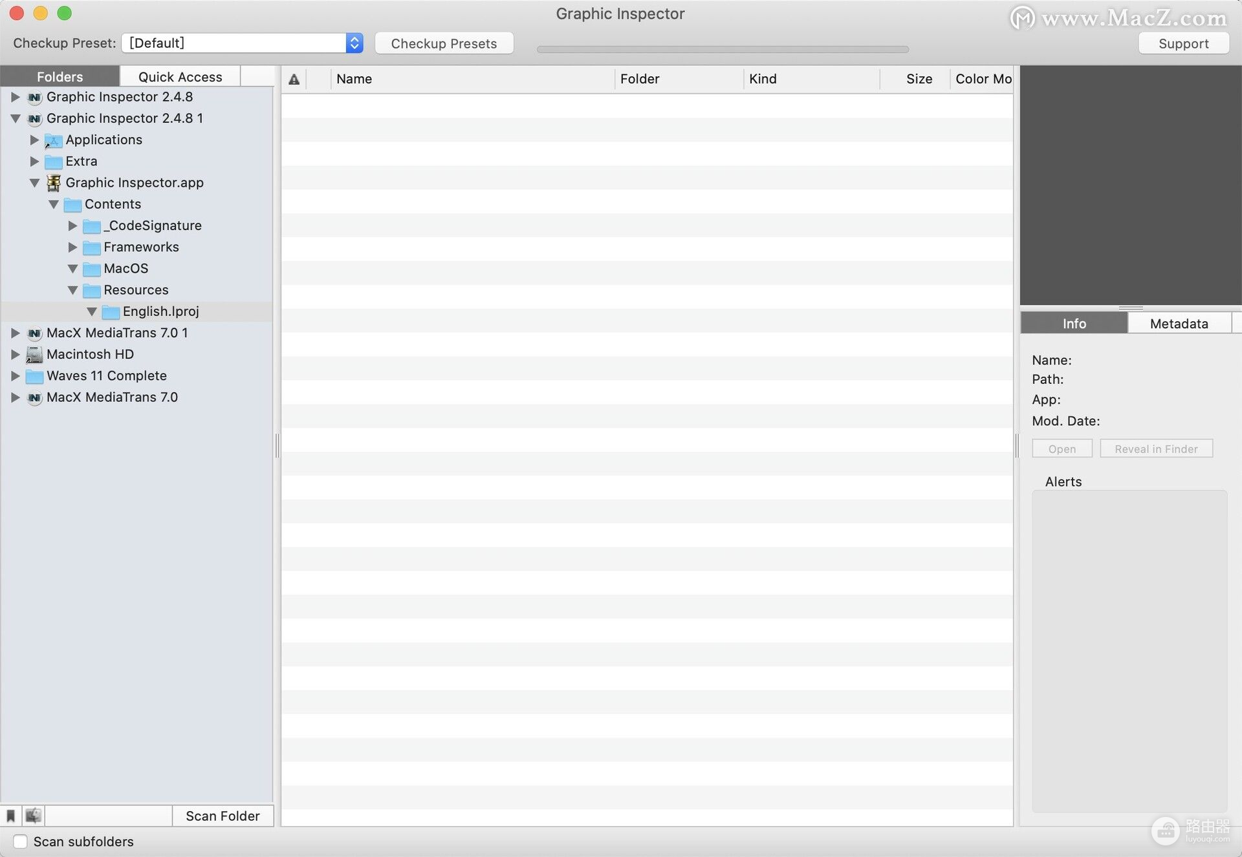Viewport: 1242px width, 857px height.
Task: Click the MacX MediaTrans 7.0 disk image icon
Action: pyautogui.click(x=34, y=397)
